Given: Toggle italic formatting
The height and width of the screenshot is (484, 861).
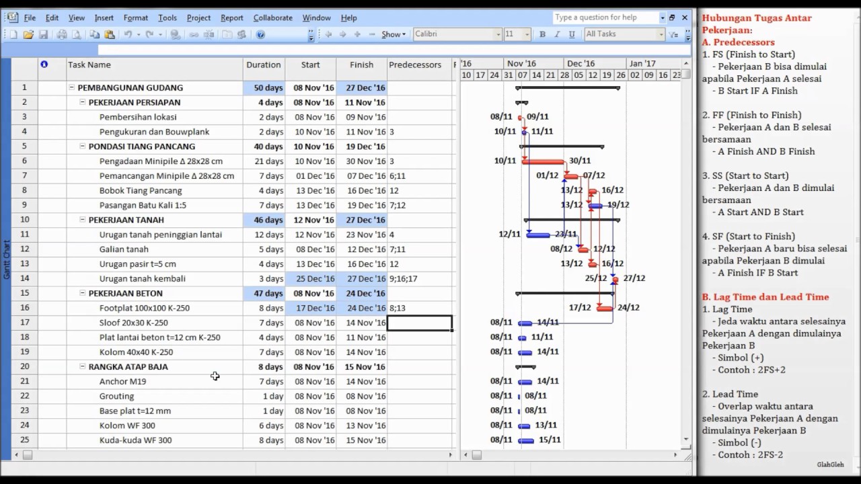Looking at the screenshot, I should pyautogui.click(x=558, y=34).
